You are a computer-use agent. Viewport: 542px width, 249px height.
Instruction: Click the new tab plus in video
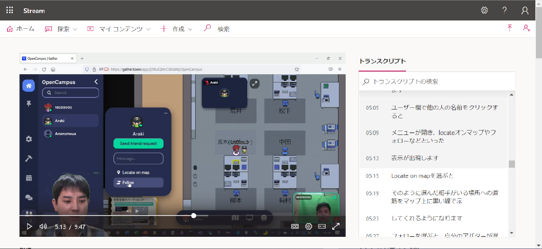pos(82,59)
